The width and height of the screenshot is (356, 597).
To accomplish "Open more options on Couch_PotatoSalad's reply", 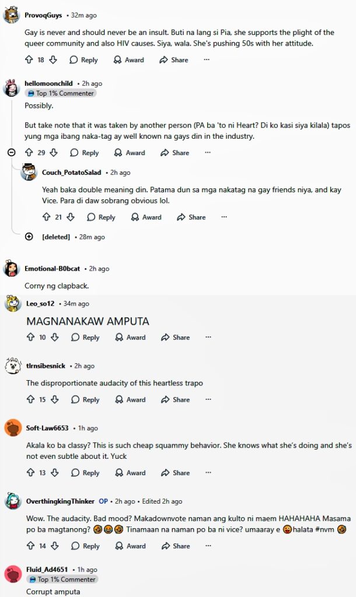I will [224, 217].
